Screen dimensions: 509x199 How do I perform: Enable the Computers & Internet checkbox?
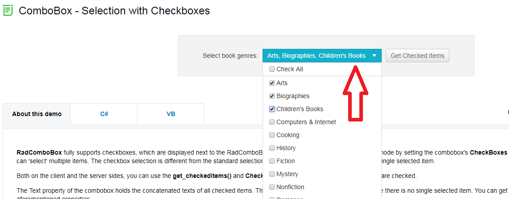point(272,122)
